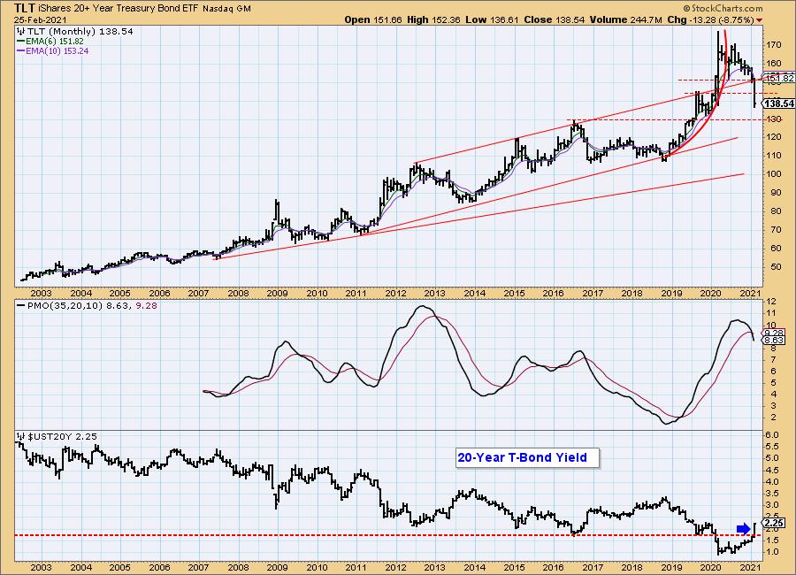Click the green EMA(6) legend line swatch

[x=21, y=42]
